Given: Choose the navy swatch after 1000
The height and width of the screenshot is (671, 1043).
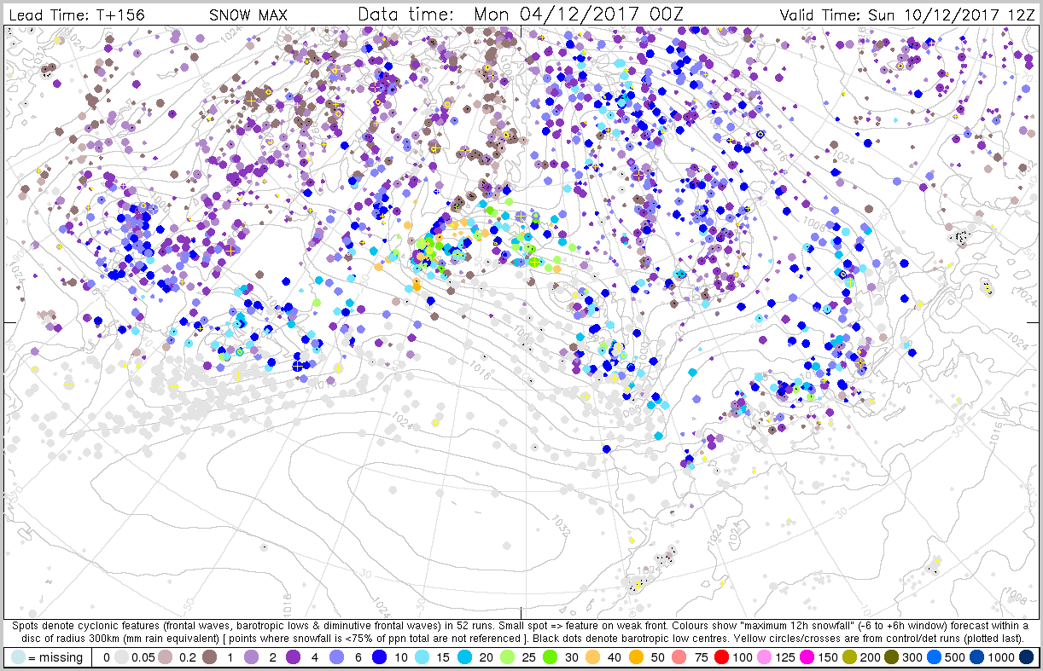Looking at the screenshot, I should pos(1026,657).
